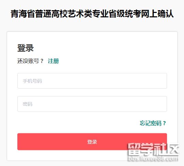Image resolution: width=184 pixels, height=166 pixels.
Task: Click the red 登录 login button
Action: [x=92, y=142]
